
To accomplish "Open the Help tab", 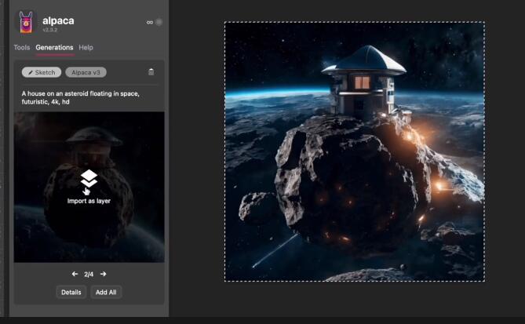I will tap(86, 48).
